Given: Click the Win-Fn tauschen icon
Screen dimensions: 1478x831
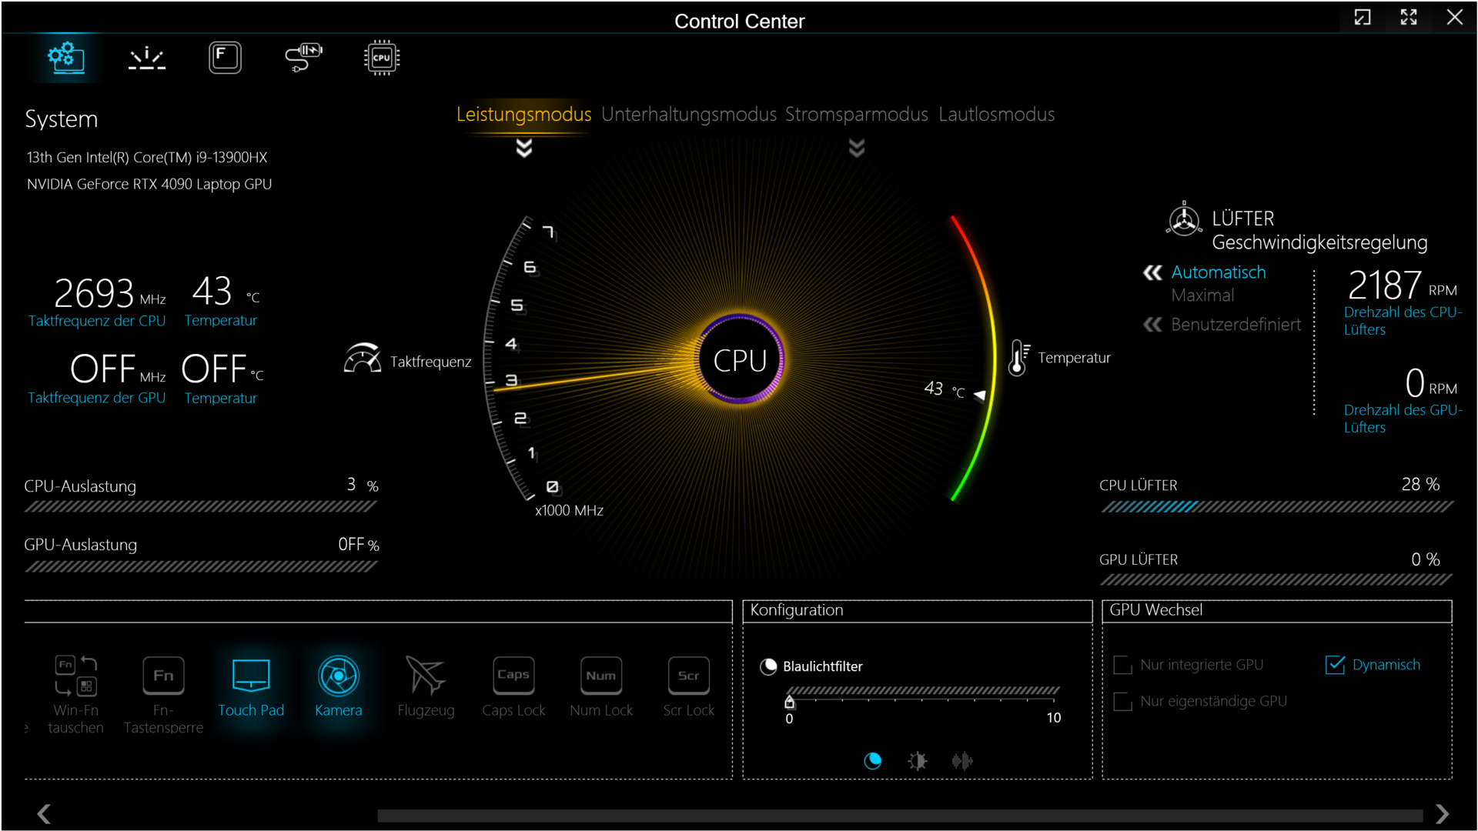Looking at the screenshot, I should [x=75, y=676].
